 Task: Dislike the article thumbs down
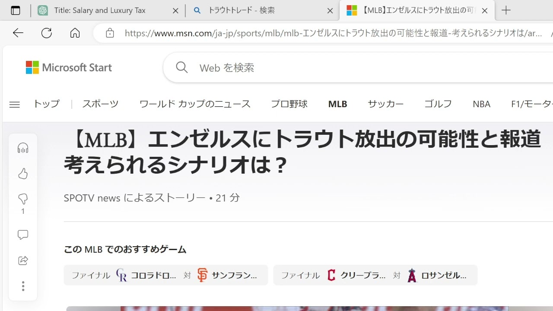pyautogui.click(x=23, y=199)
